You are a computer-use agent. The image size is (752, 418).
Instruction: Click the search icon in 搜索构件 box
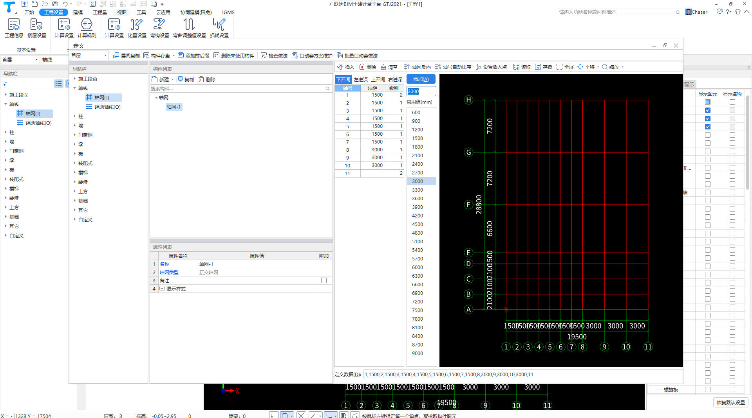327,89
